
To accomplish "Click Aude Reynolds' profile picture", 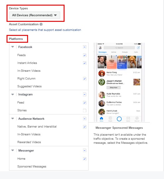I will tap(102, 95).
